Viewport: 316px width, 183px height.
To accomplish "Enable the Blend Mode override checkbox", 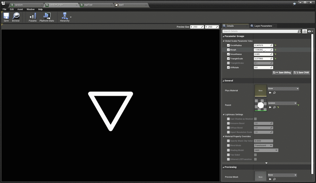I will tap(228, 145).
